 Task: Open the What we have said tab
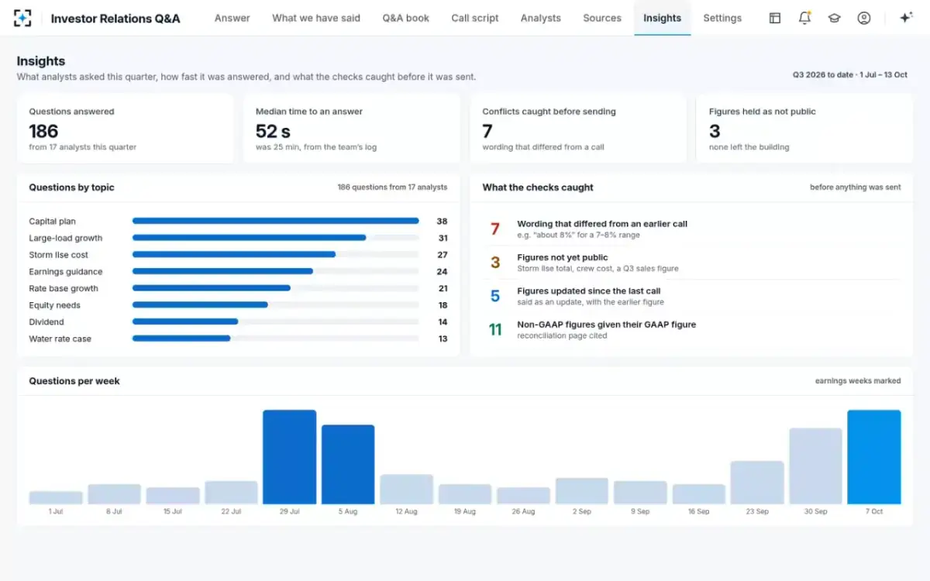click(316, 18)
